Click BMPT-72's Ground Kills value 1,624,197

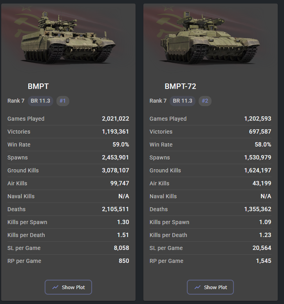(x=257, y=170)
